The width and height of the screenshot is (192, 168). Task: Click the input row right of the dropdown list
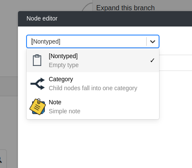pyautogui.click(x=176, y=63)
